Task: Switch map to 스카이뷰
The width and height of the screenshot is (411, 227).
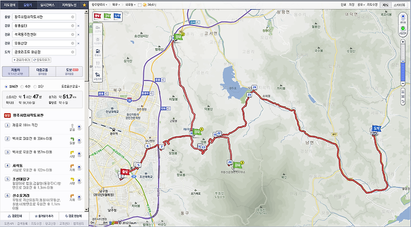Action: click(x=400, y=5)
